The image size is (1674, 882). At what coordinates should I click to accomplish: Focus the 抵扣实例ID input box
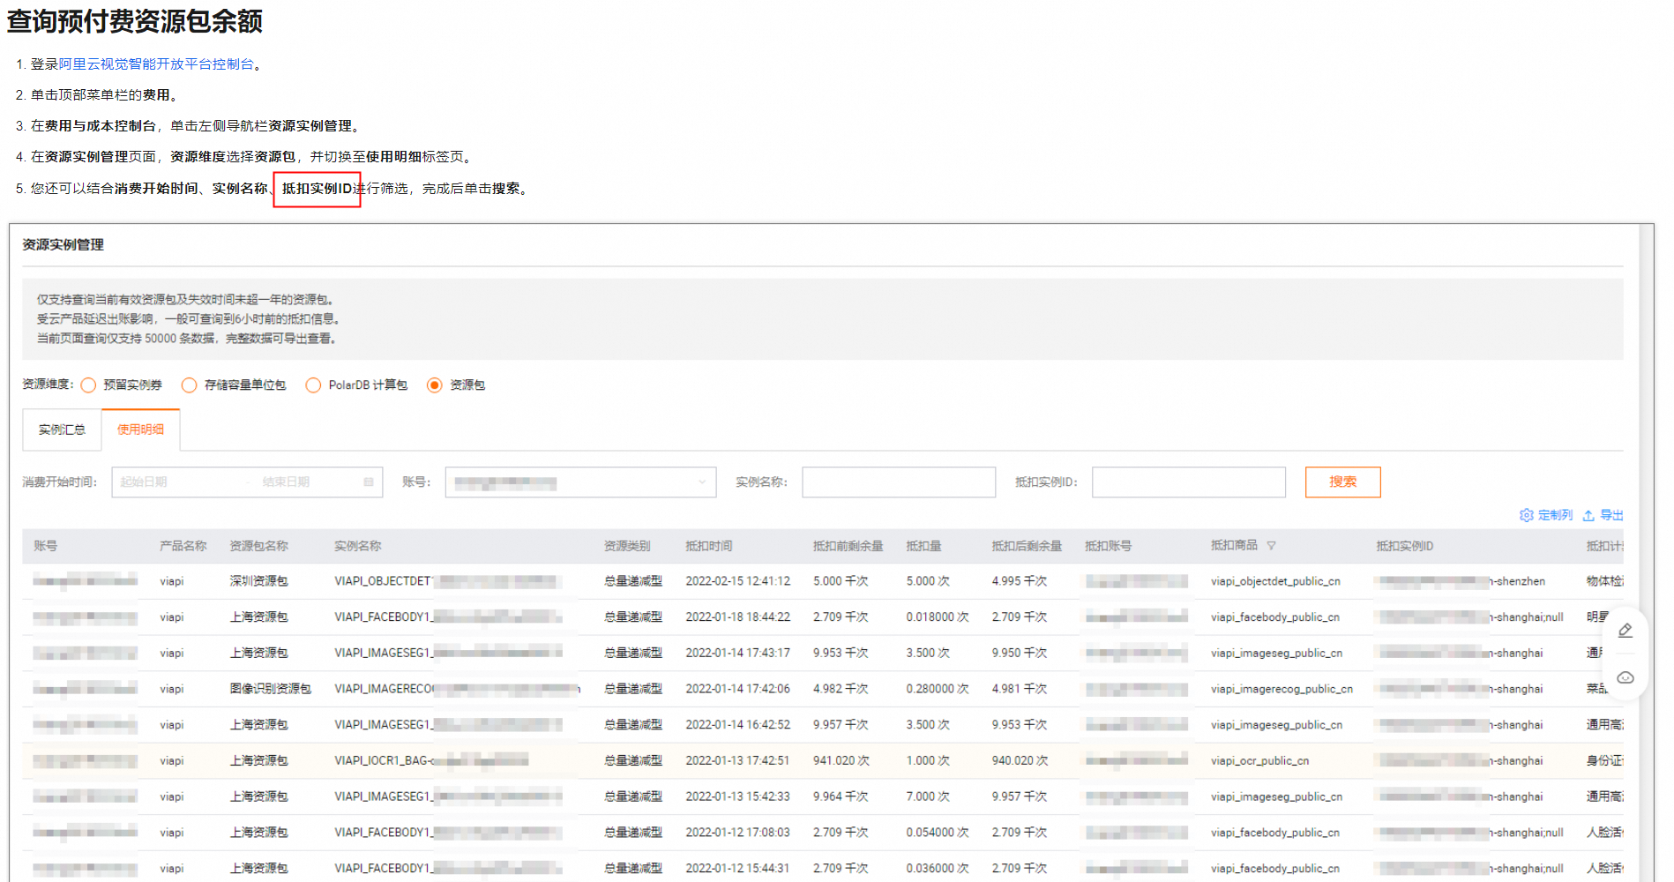point(1189,482)
